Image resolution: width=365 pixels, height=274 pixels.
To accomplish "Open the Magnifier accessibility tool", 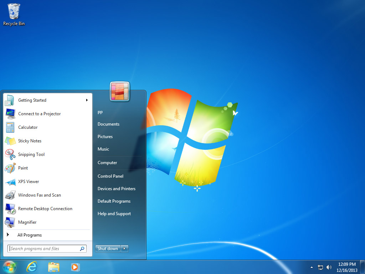I will [x=26, y=222].
